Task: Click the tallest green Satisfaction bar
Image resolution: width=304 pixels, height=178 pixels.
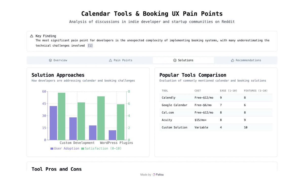Action: pyautogui.click(x=62, y=116)
